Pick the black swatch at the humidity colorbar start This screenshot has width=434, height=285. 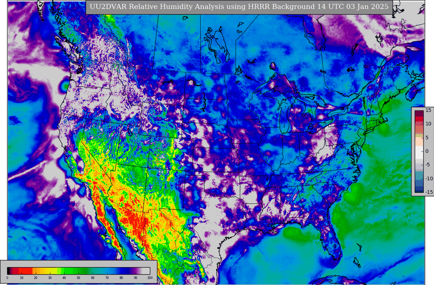(x=8, y=271)
